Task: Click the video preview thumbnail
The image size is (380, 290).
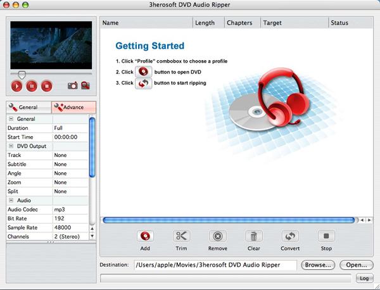Action: coord(51,45)
